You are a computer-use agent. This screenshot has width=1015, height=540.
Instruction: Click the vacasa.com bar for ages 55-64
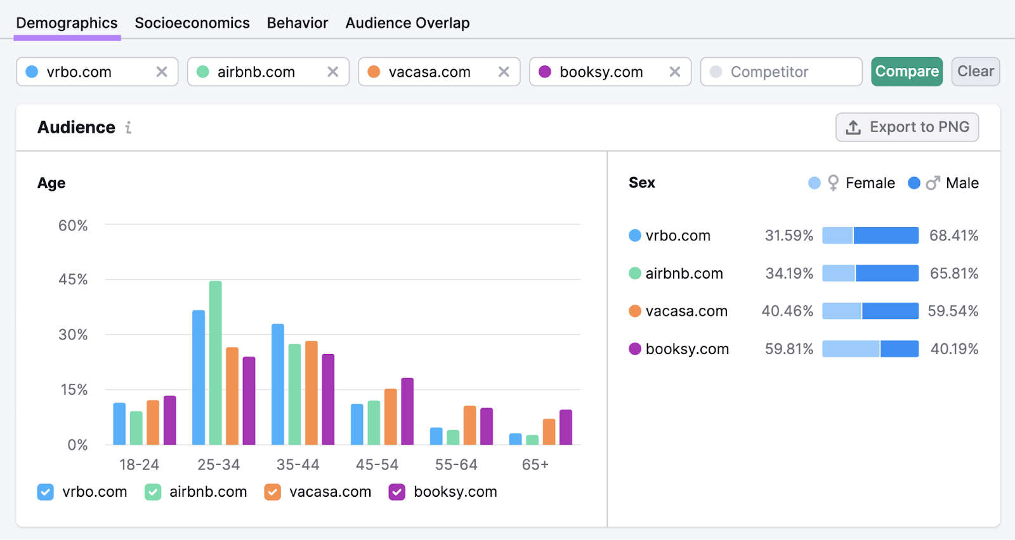click(470, 425)
